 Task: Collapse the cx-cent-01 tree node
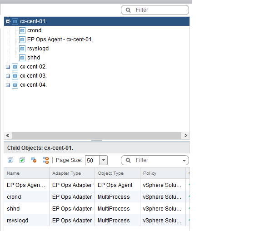coord(8,21)
